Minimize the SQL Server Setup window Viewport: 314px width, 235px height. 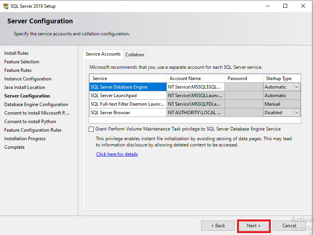[267, 6]
